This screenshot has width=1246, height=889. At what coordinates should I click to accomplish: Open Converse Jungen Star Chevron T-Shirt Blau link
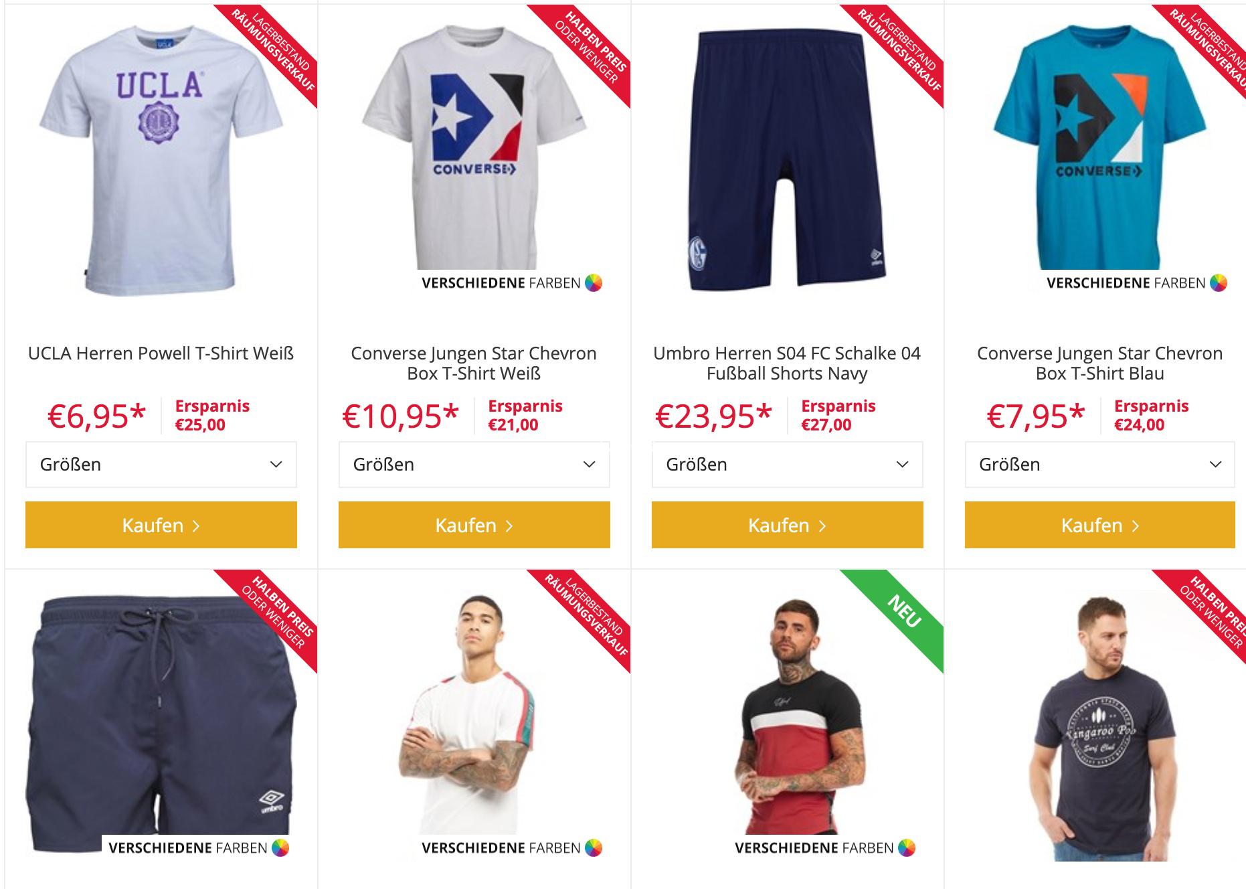(1099, 363)
